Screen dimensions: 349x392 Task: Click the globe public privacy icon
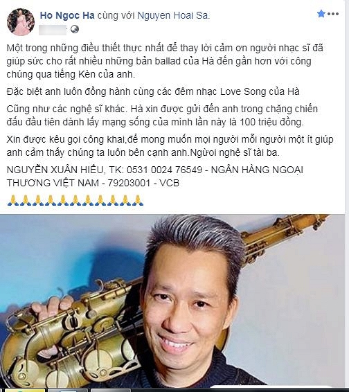75,29
